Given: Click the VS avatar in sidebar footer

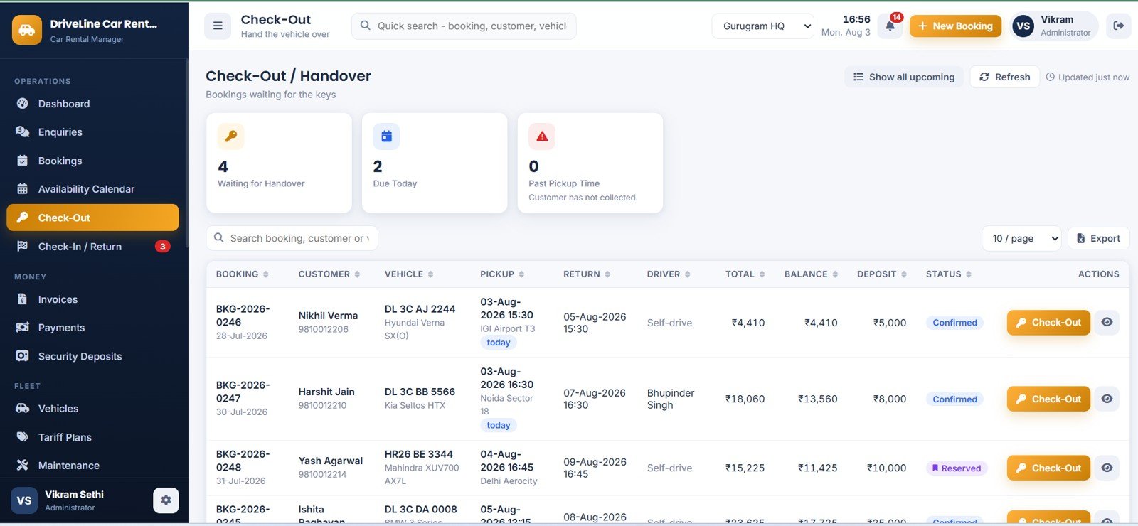Looking at the screenshot, I should (24, 500).
